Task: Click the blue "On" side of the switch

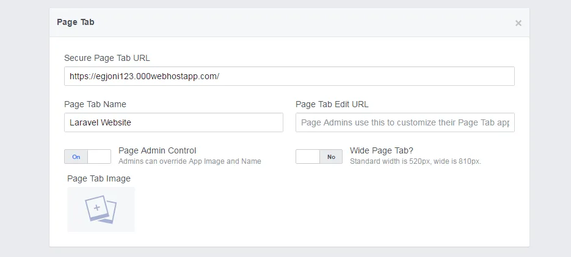Action: pos(76,157)
